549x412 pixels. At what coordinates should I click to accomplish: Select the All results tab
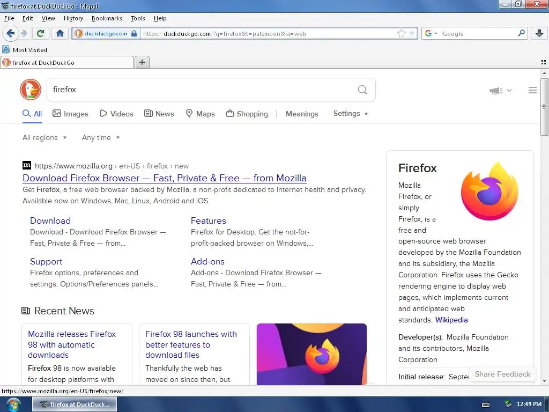32,114
